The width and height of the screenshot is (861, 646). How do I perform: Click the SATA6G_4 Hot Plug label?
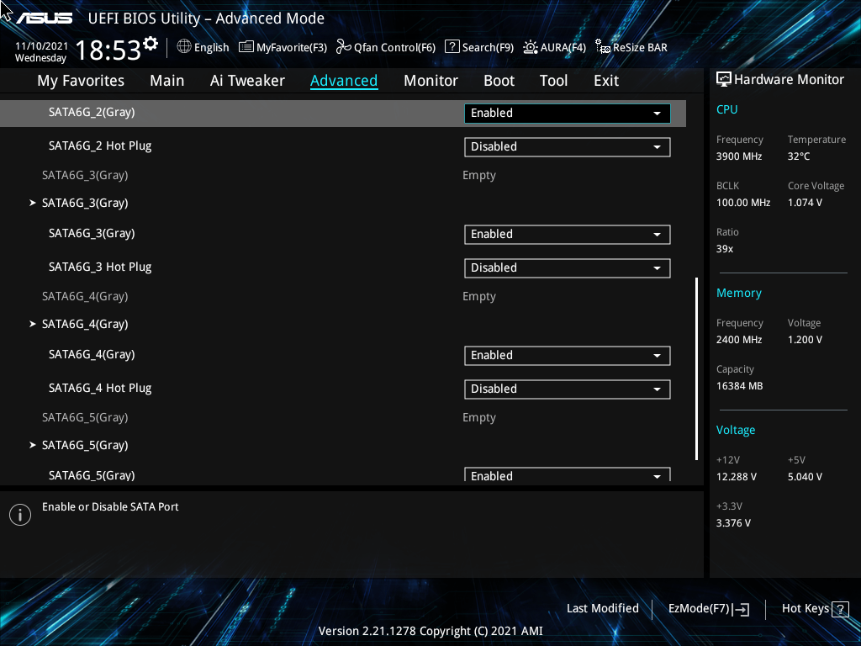tap(100, 388)
